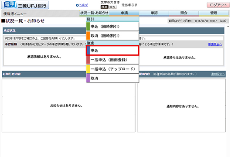Click the 譲渡 section header in menu

pos(112,43)
